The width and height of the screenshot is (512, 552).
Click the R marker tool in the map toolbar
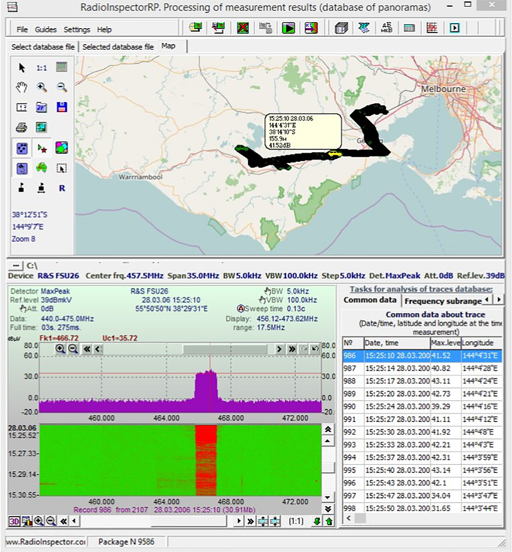pyautogui.click(x=61, y=188)
